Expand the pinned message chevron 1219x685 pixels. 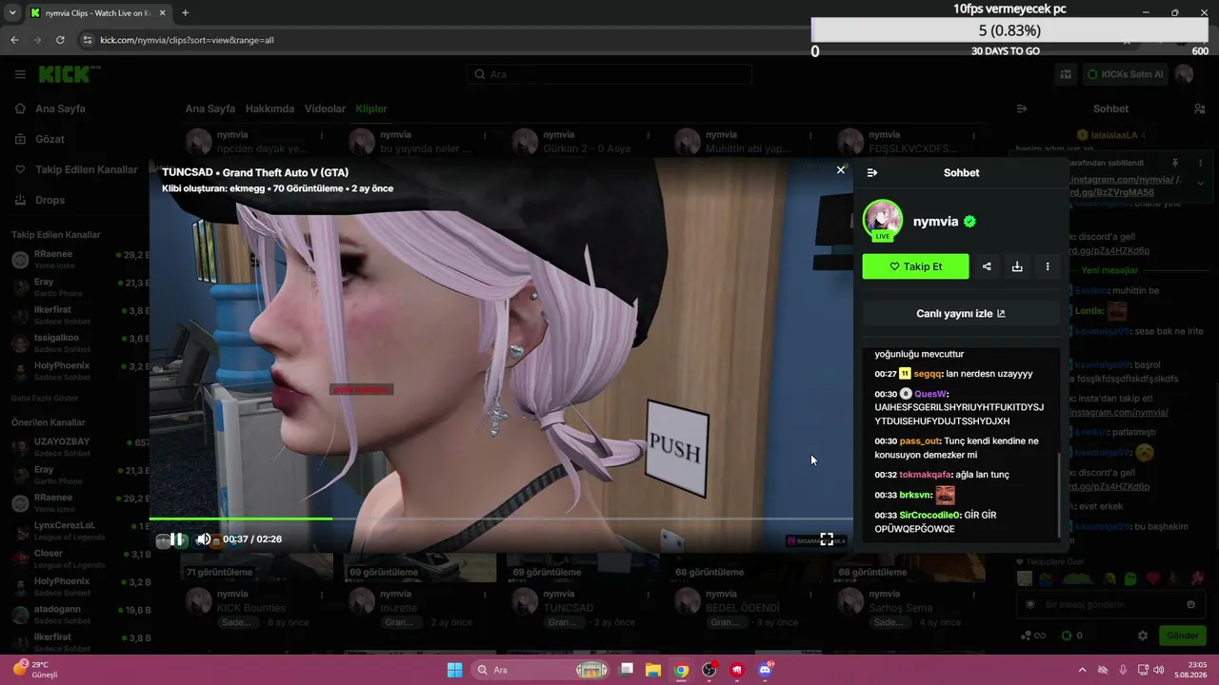1200,183
